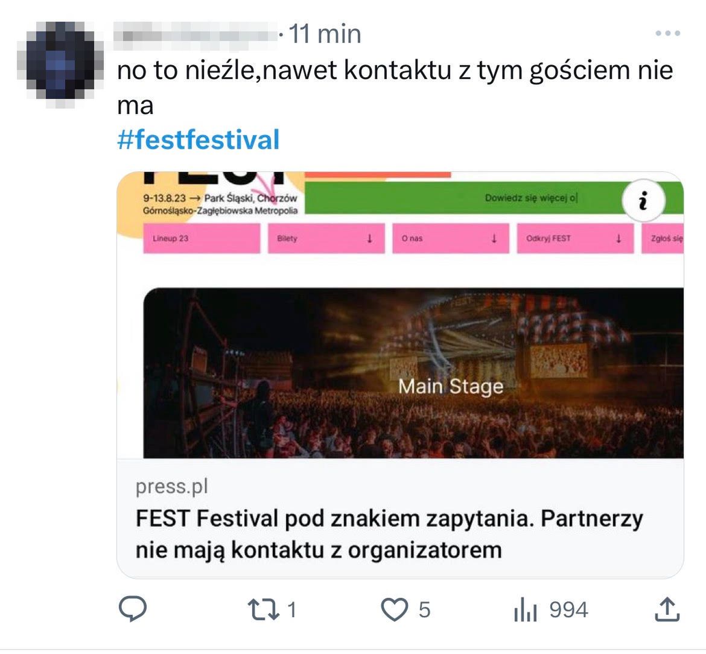Click the 11 min timestamp
706x654 pixels.
(x=326, y=33)
